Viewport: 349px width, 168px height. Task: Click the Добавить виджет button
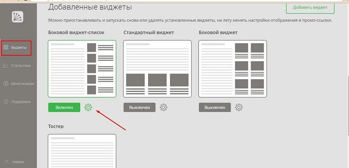tap(310, 8)
